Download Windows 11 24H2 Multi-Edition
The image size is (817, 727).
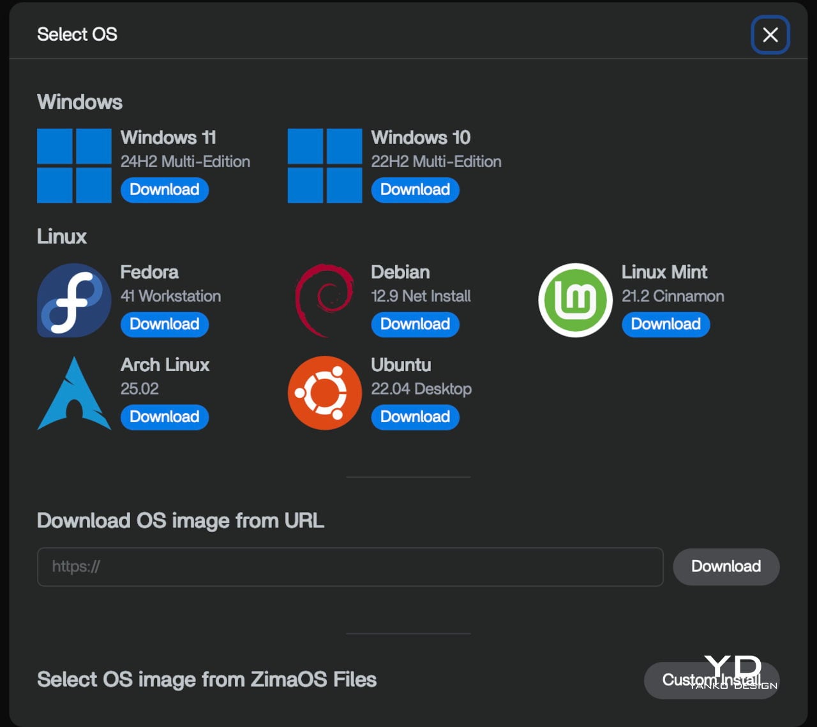(x=165, y=190)
